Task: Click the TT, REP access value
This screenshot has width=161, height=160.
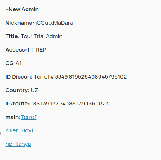Action: pos(37,50)
